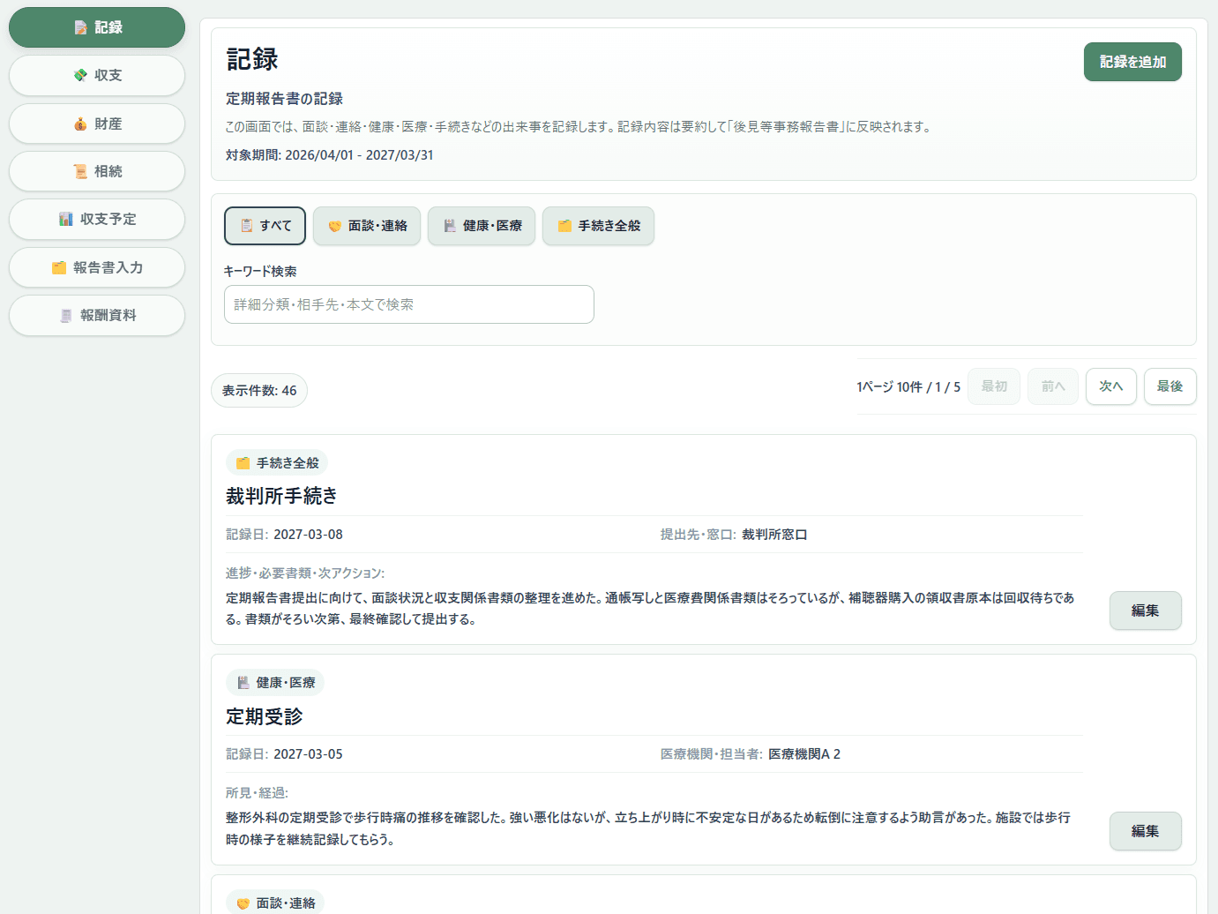Edit the 裁判所手続き record
This screenshot has height=914, width=1218.
tap(1146, 611)
